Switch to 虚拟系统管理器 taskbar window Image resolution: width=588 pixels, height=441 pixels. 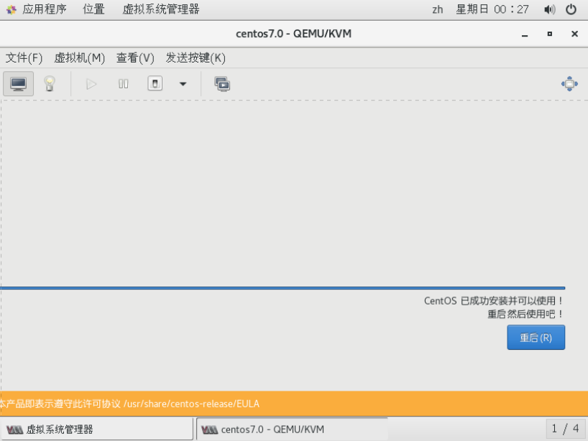tap(97, 429)
